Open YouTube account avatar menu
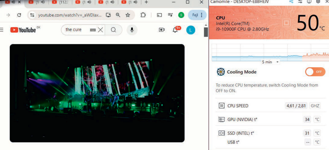 (191, 30)
